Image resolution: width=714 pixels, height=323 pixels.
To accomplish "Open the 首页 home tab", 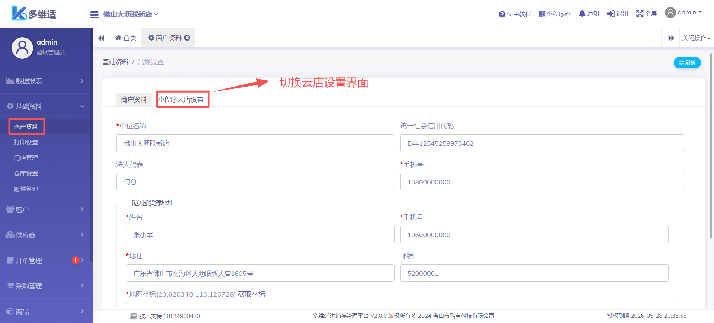I will (x=126, y=38).
